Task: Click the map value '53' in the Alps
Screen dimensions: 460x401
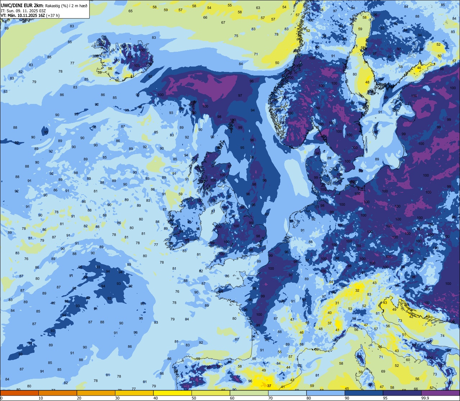Action: coord(350,309)
